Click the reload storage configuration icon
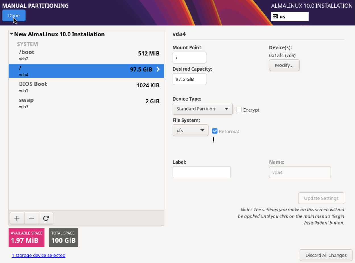355x263 pixels. pos(46,218)
